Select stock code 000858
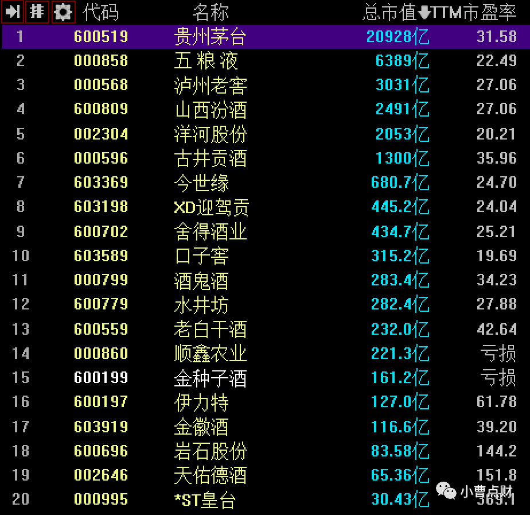This screenshot has height=515, width=530. (x=101, y=60)
